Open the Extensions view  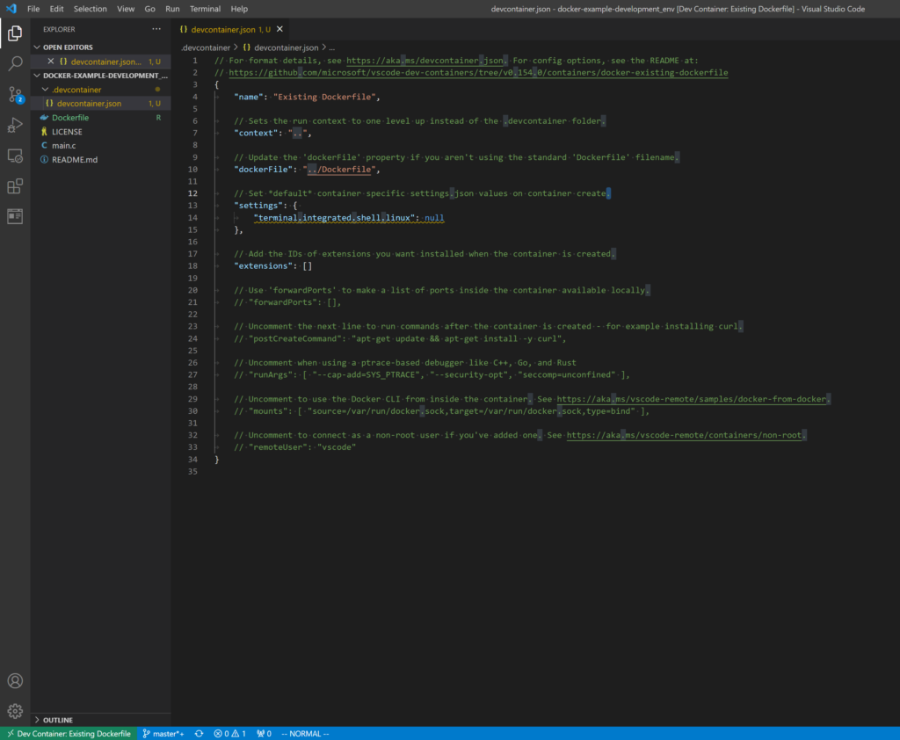tap(15, 186)
